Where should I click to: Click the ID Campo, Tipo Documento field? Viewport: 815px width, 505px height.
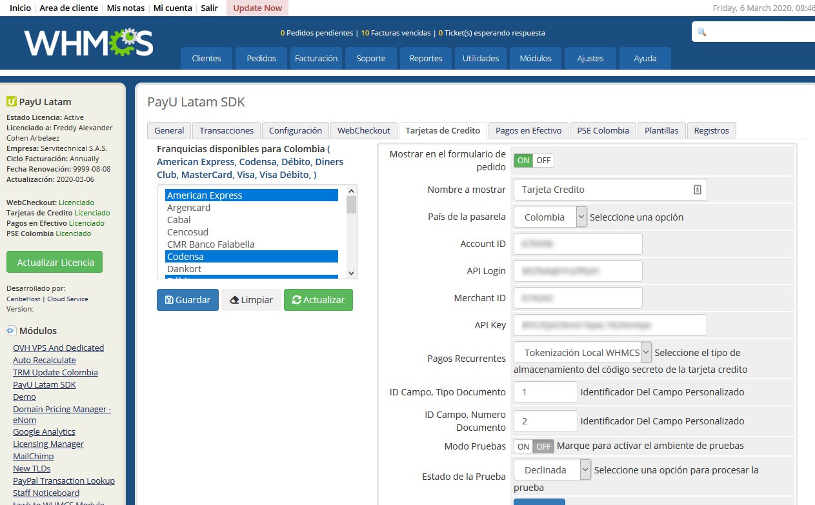point(546,392)
